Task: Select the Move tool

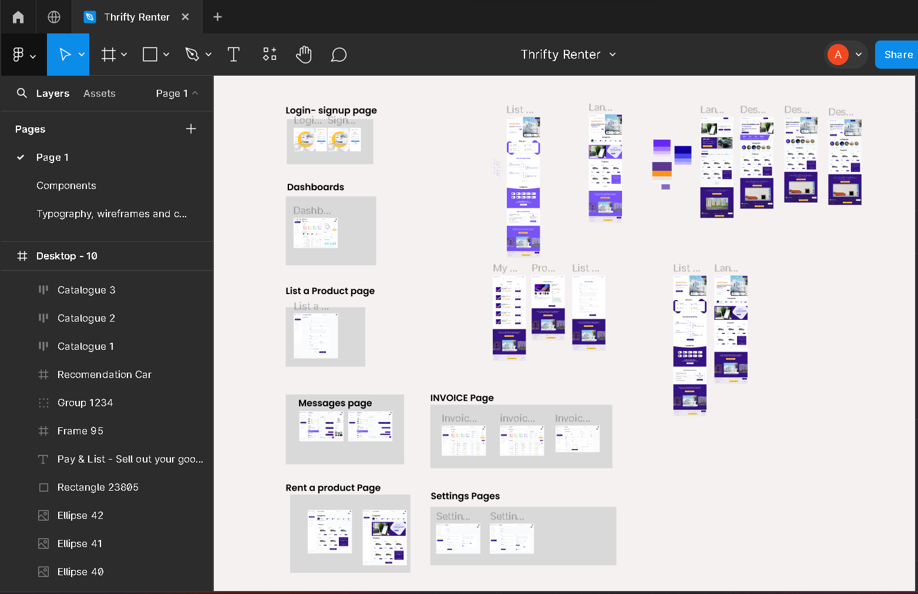Action: point(65,54)
